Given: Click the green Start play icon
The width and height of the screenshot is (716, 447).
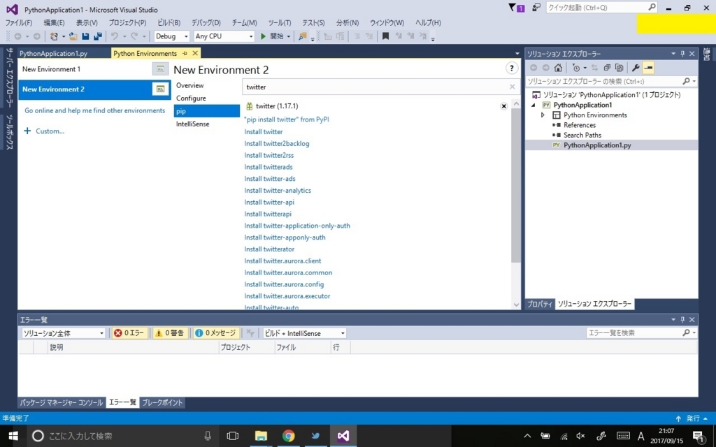Looking at the screenshot, I should point(263,36).
